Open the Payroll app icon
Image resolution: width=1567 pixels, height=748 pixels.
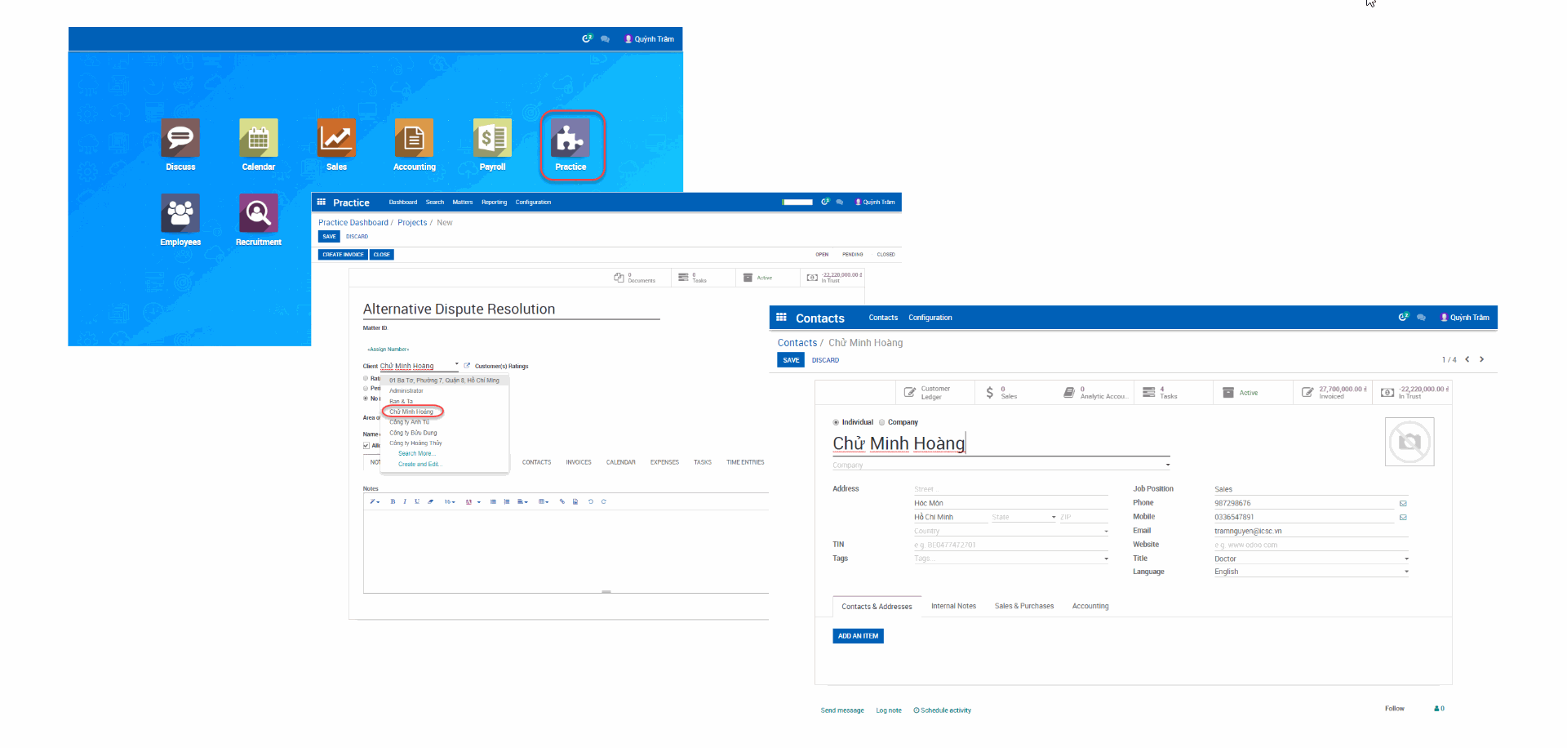492,139
